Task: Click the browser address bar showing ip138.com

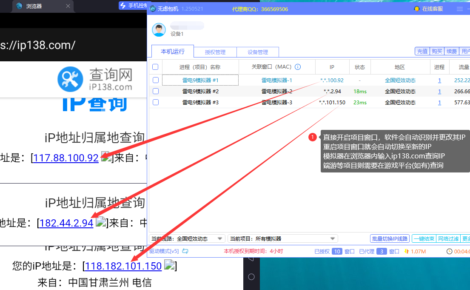Action: point(74,45)
